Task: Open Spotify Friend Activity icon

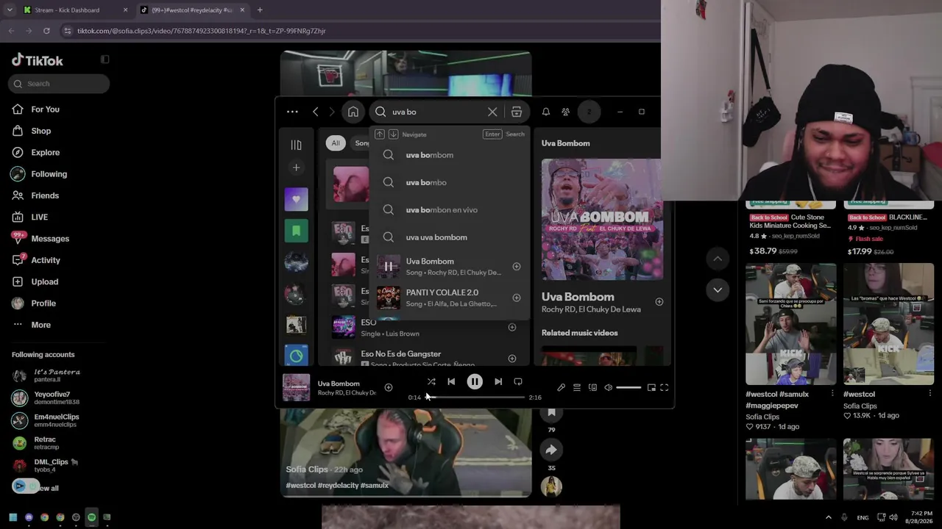Action: pos(565,112)
